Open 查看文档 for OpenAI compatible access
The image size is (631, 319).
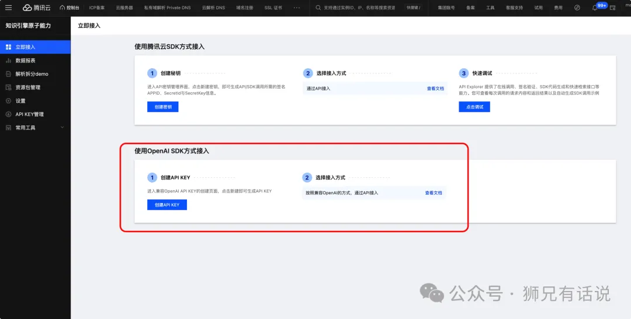coord(434,193)
